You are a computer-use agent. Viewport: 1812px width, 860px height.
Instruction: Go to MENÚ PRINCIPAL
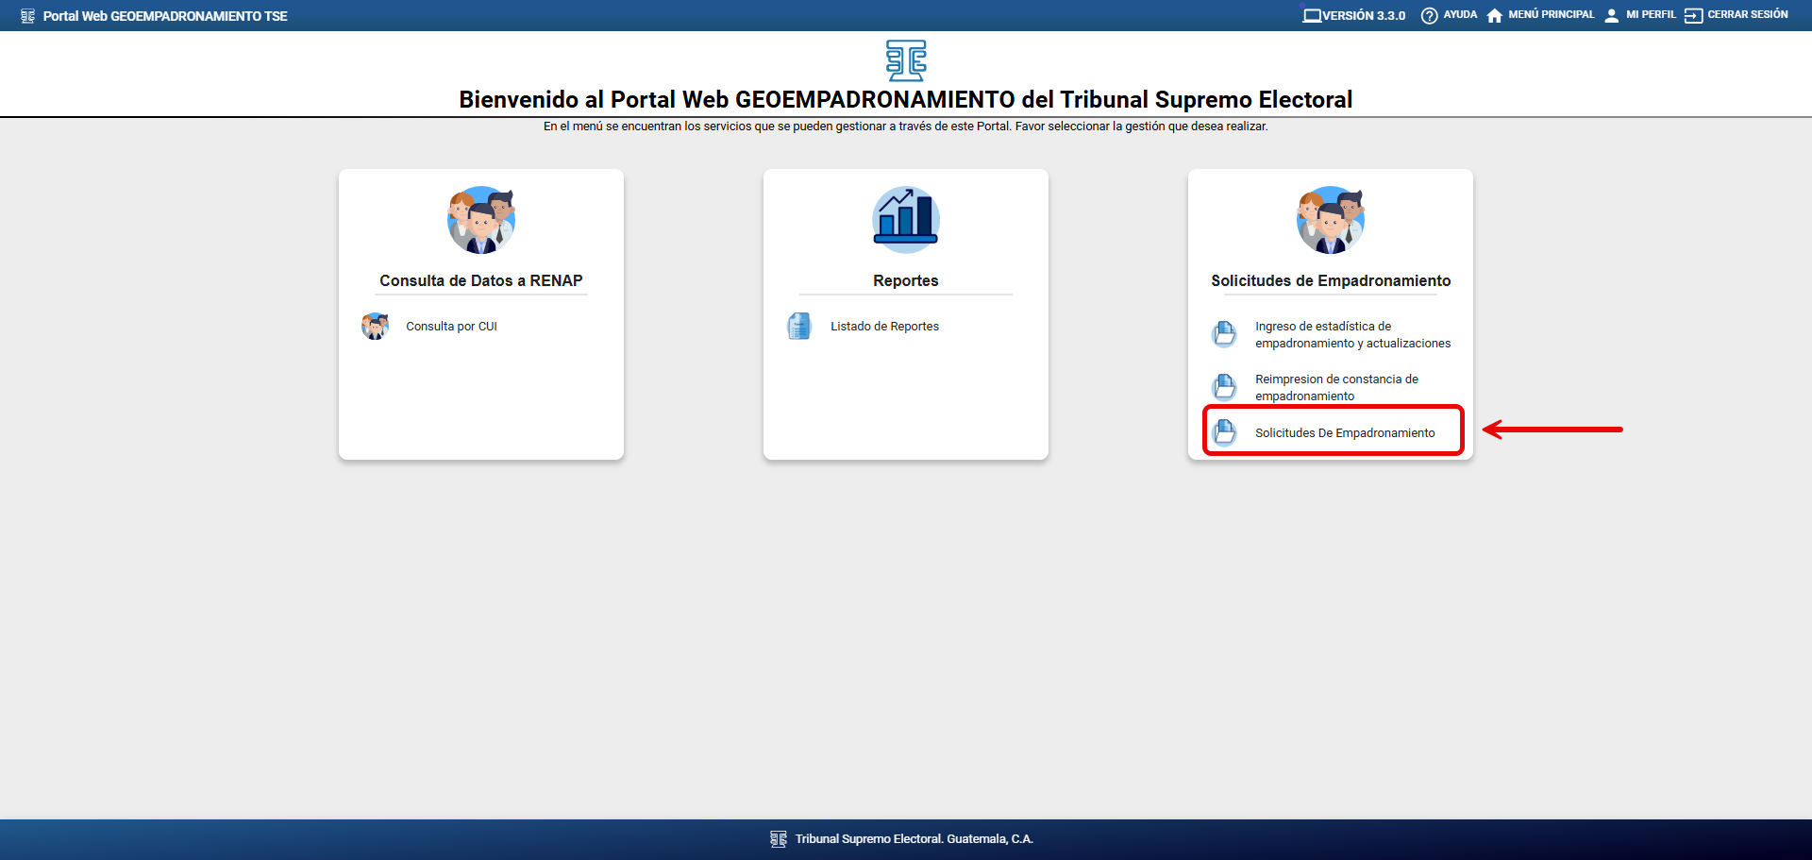[1551, 15]
